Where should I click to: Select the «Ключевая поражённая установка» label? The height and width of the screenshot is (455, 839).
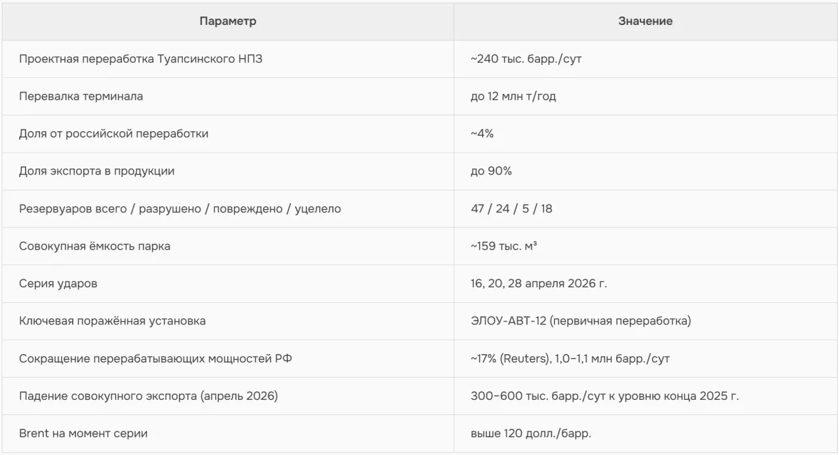point(112,321)
